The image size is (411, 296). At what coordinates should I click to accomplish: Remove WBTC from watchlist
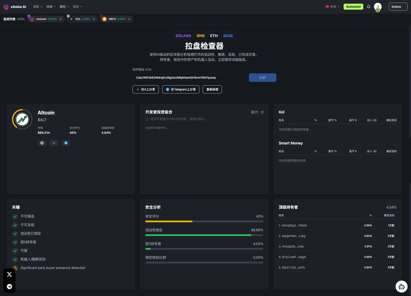pos(129,19)
